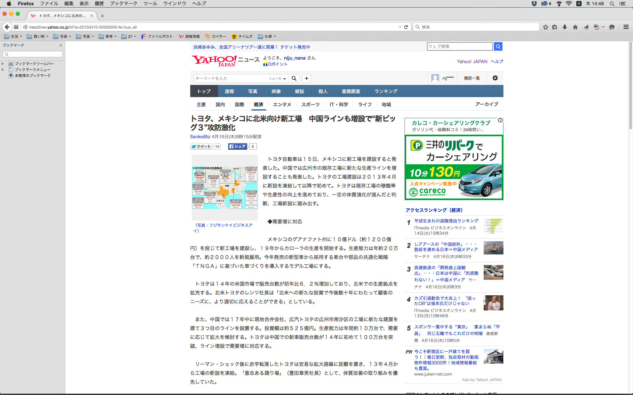Click the bookmarks list toolbar icon
Viewport: 633px width, 395px height.
(555, 27)
